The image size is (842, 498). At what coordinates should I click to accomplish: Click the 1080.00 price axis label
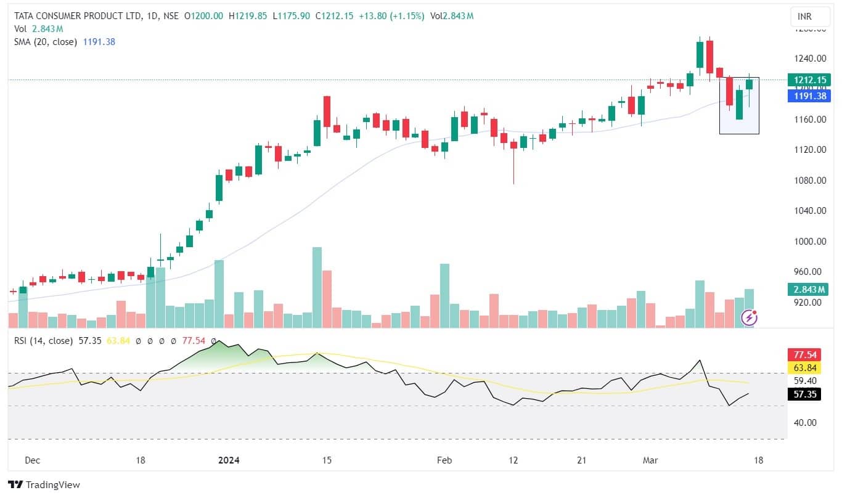tap(809, 181)
